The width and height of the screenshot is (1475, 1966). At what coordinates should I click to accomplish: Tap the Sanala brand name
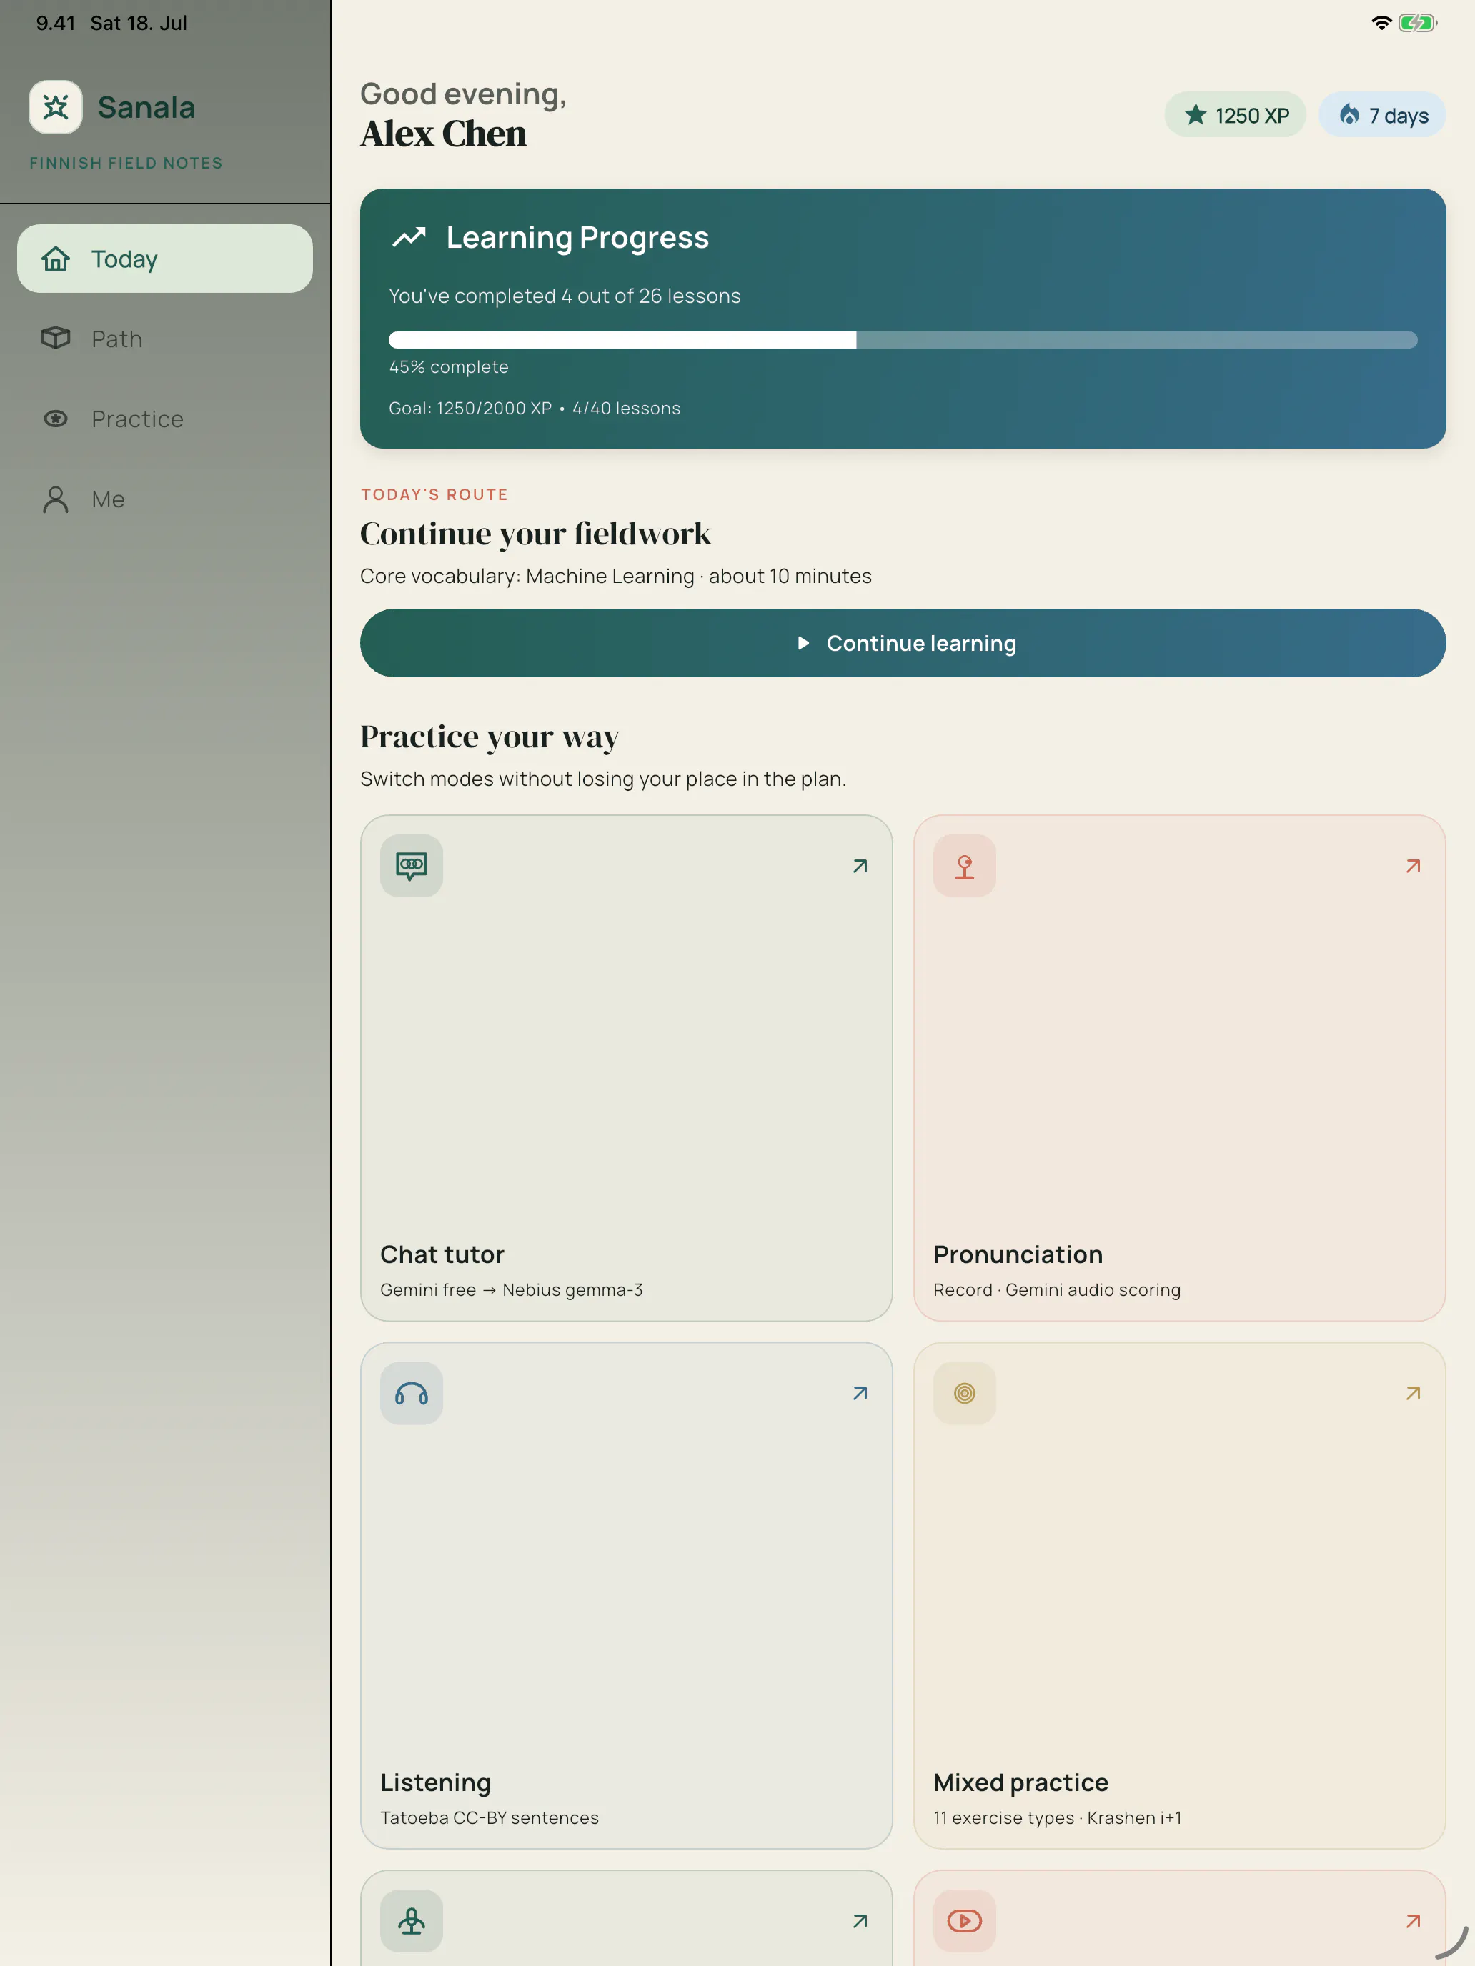pos(146,108)
